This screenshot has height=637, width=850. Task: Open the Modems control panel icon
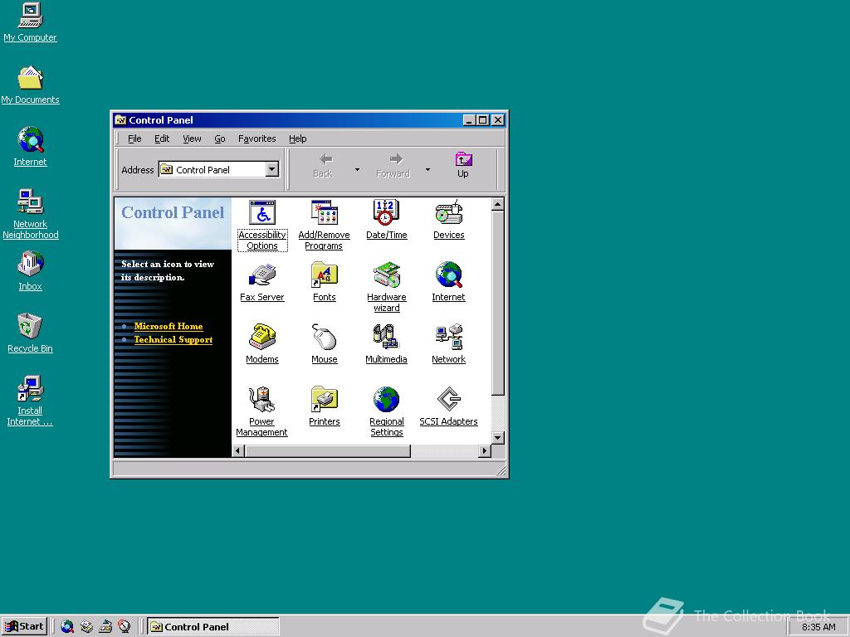click(x=262, y=338)
